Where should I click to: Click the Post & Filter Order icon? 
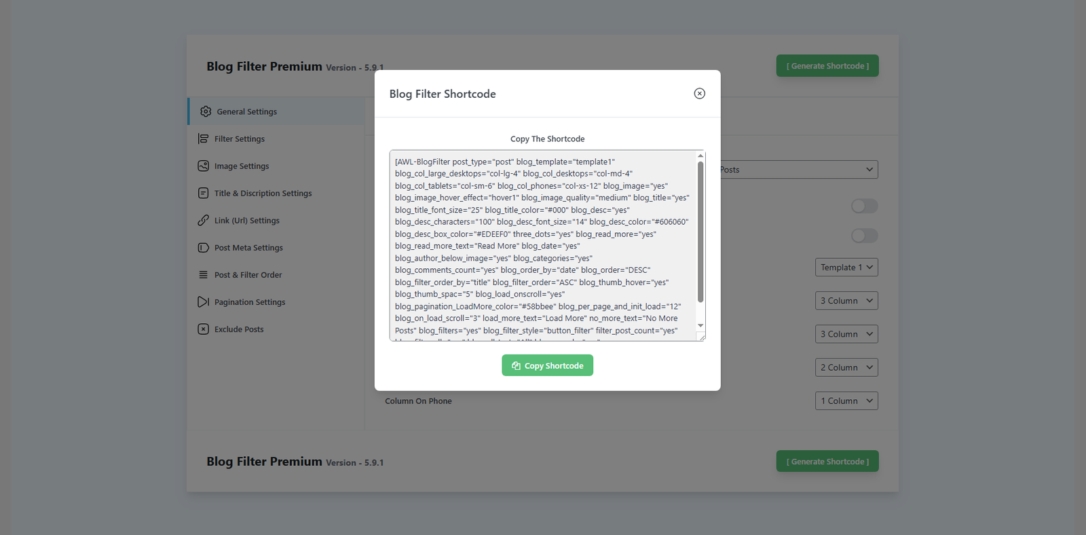[x=203, y=275]
